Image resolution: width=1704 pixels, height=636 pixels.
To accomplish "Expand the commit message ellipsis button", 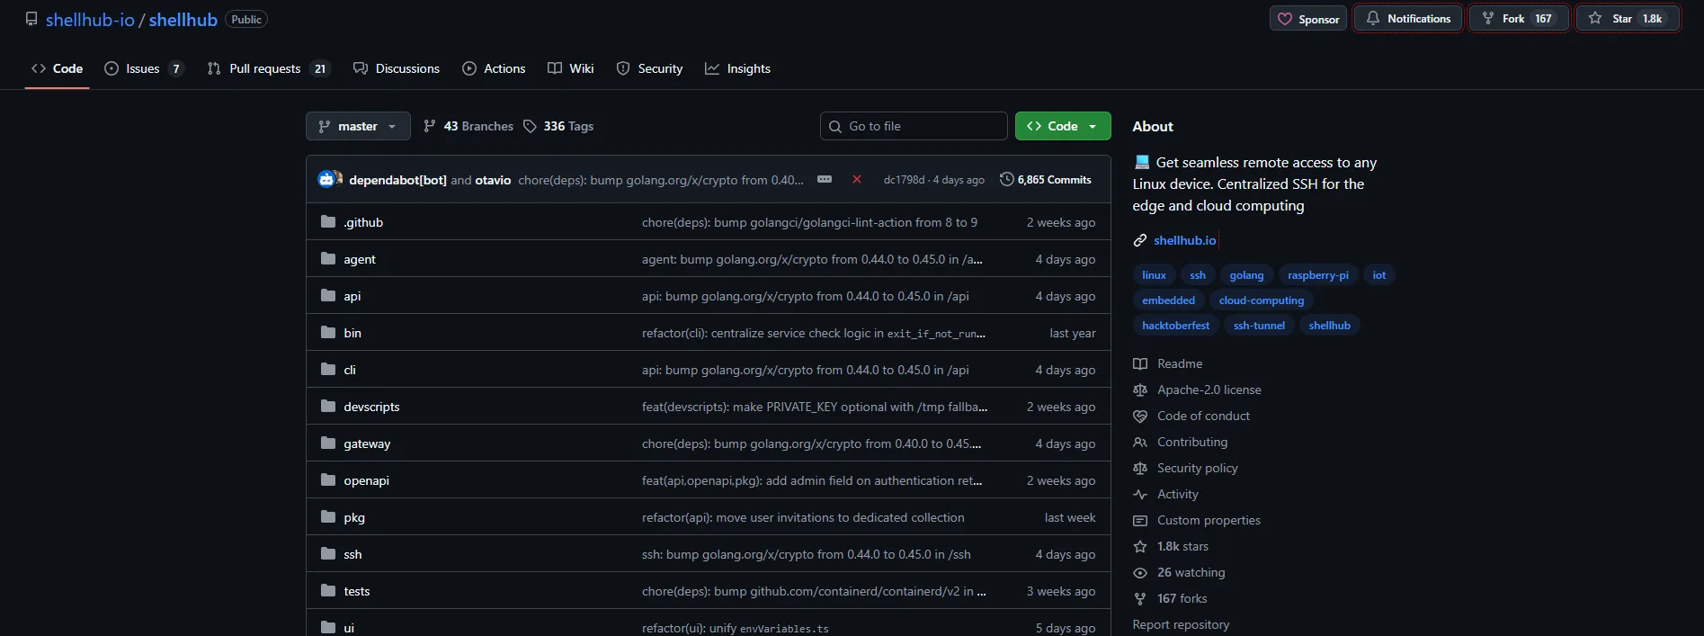I will pyautogui.click(x=824, y=180).
